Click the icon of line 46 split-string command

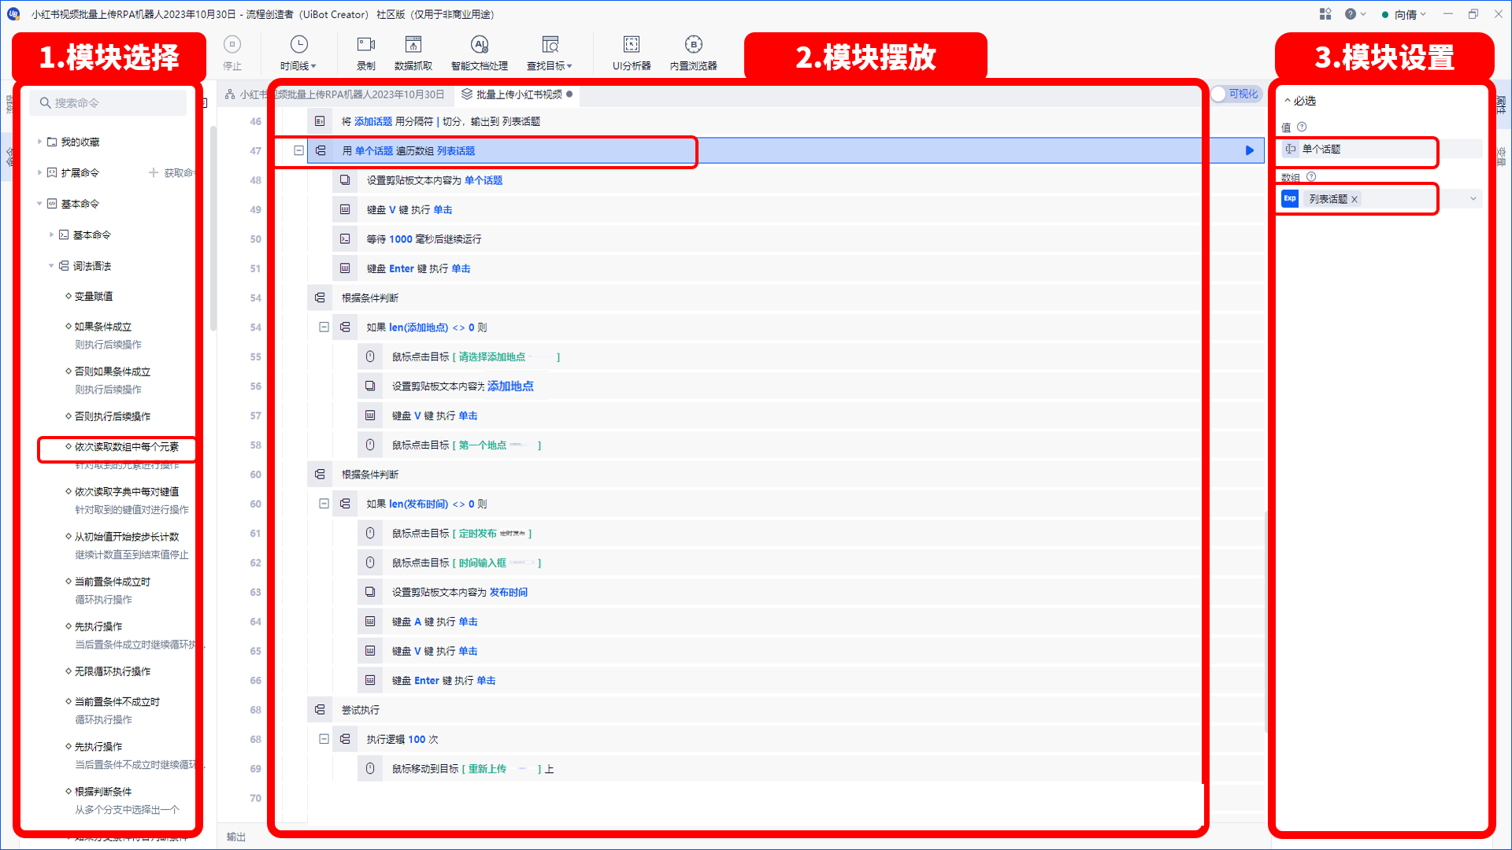point(320,121)
